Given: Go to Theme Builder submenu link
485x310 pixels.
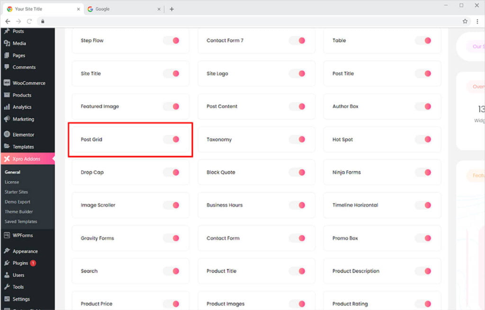Looking at the screenshot, I should 18,212.
